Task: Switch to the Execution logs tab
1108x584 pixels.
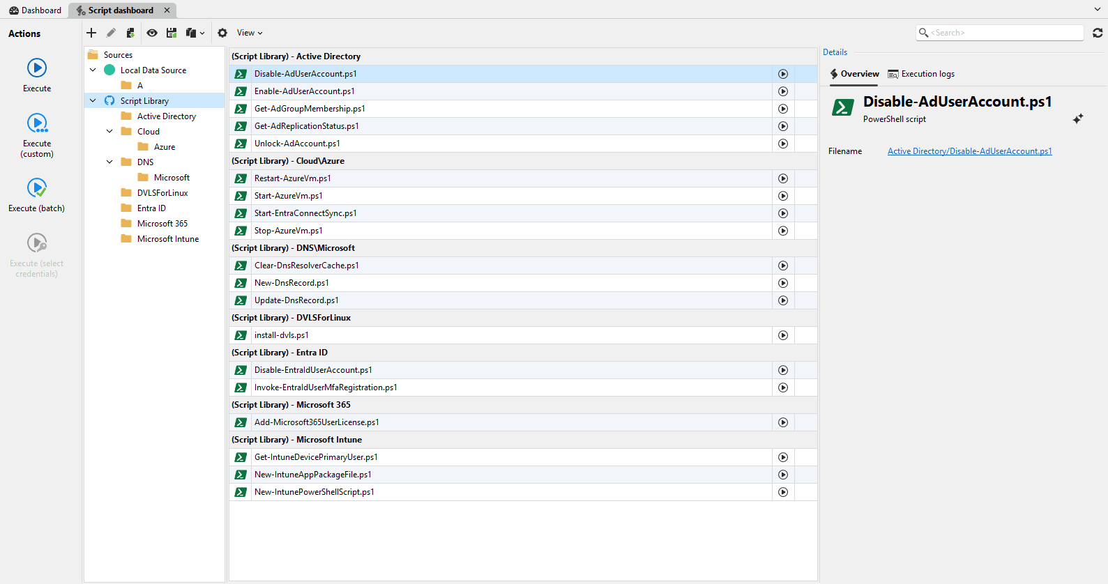Action: [x=921, y=74]
